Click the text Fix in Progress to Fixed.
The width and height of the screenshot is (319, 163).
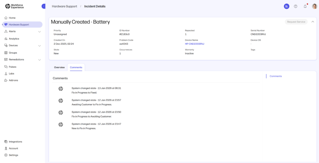tap(84, 93)
